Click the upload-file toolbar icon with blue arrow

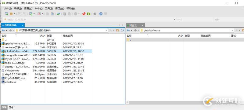click(x=52, y=14)
